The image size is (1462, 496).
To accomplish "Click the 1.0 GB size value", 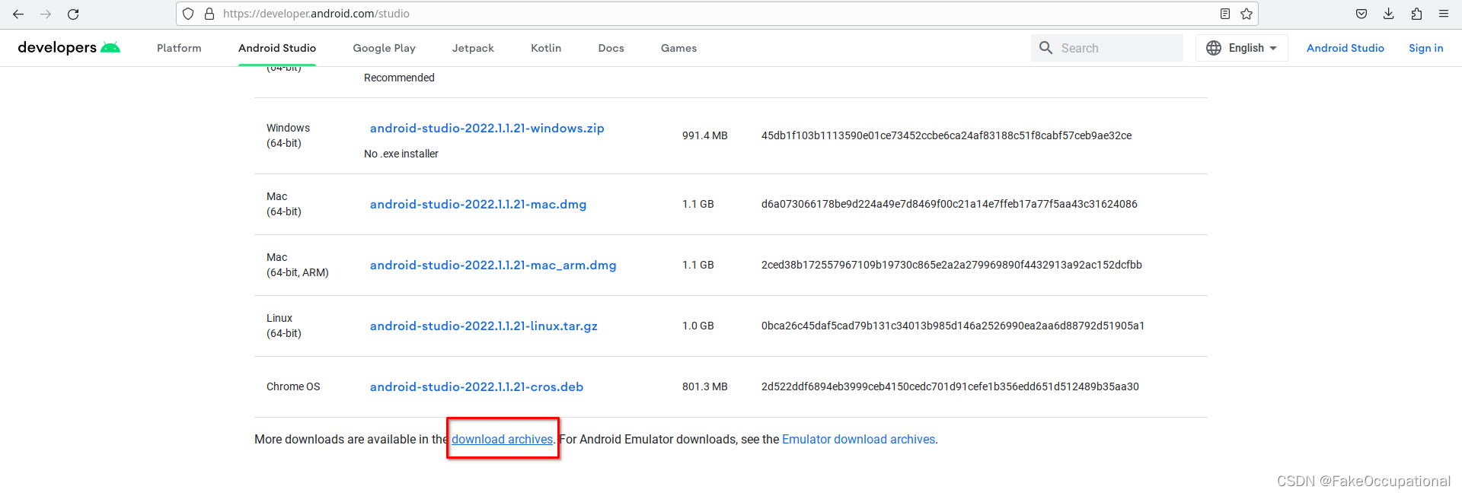I will 698,326.
